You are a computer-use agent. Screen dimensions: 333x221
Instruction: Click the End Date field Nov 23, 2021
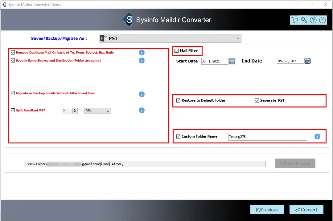(290, 61)
